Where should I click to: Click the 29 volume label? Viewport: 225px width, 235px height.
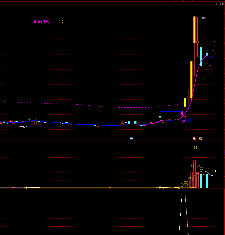pyautogui.click(x=189, y=178)
